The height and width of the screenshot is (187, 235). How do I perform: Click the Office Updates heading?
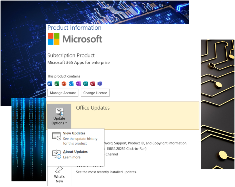[x=93, y=108]
